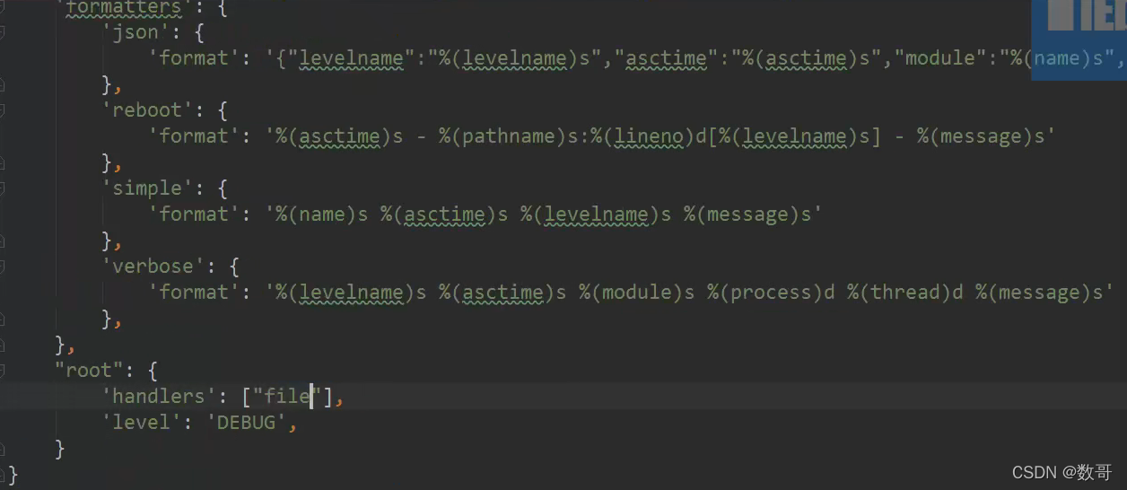This screenshot has width=1127, height=490.
Task: Click %(module)s in the verbose format
Action: click(x=636, y=293)
